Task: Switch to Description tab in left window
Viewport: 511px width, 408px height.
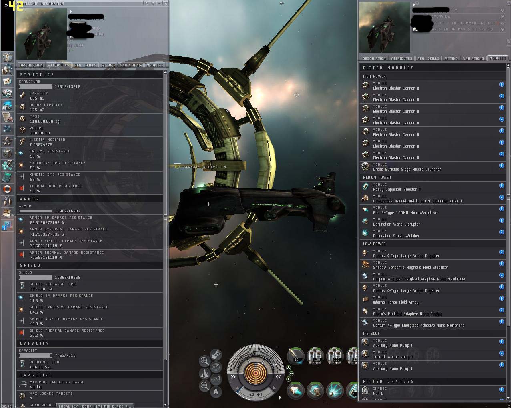Action: (31, 65)
